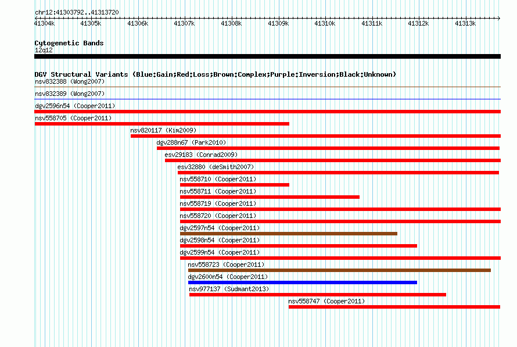Click the red loss bar of dgv288n67
The image size is (517, 347).
click(328, 148)
